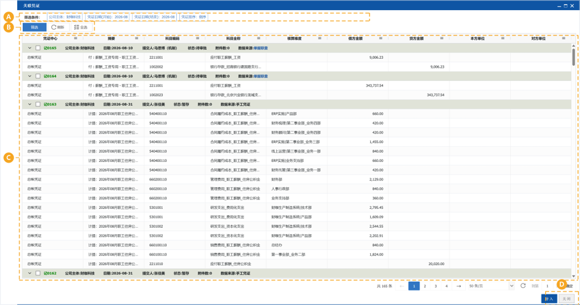This screenshot has height=305, width=580.
Task: Click the vertical scrollbar thumb
Action: click(574, 57)
